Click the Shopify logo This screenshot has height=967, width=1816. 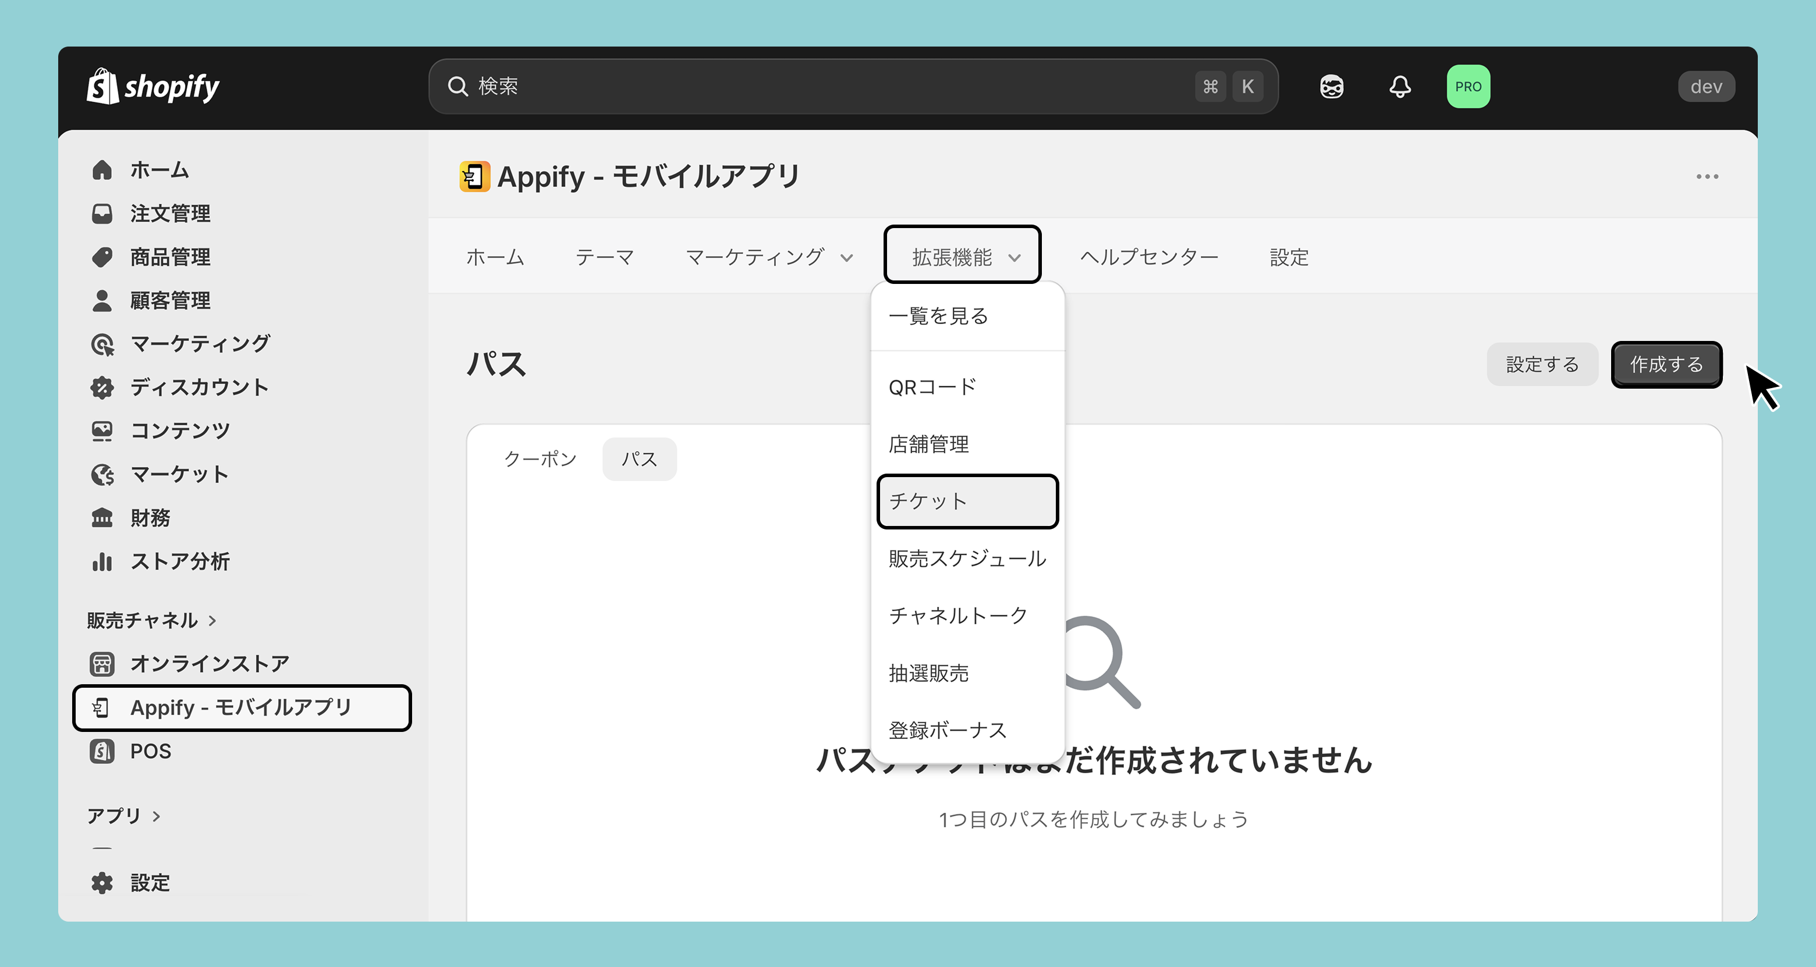[x=152, y=87]
